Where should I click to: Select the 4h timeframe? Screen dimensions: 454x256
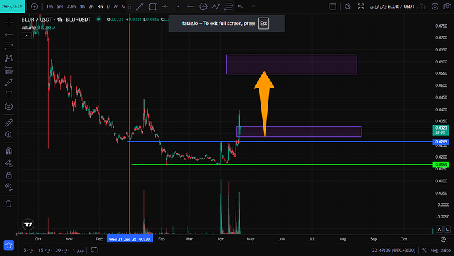pos(100,7)
